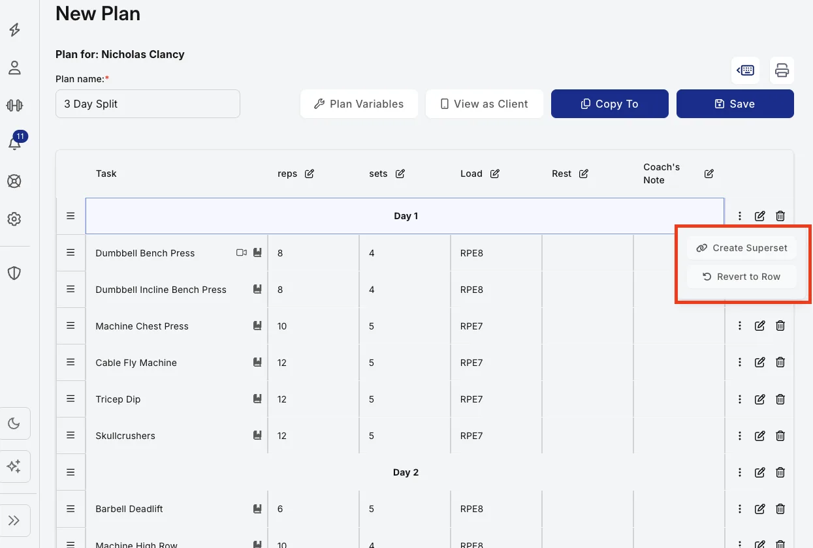
Task: Open library icon for Dumbbell Incline Bench Press
Action: [257, 289]
